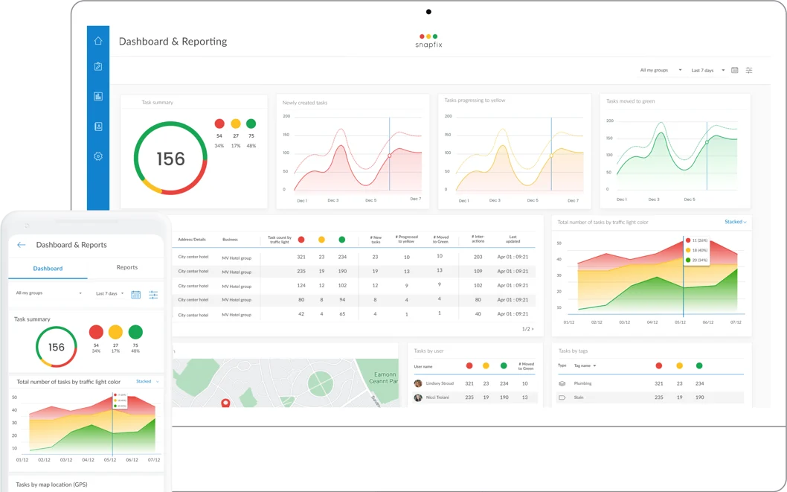Viewport: 787px width, 492px height.
Task: Open the tasks clipboard icon in sidebar
Action: click(98, 66)
